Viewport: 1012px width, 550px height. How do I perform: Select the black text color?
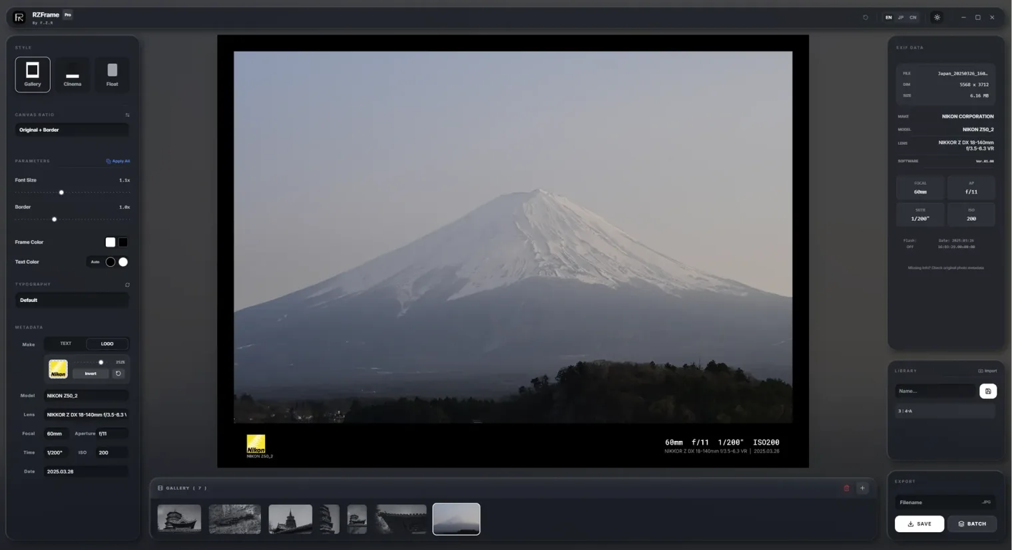point(111,262)
